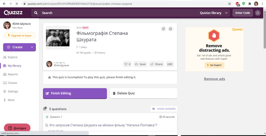The image size is (266, 136).
Task: Click the Finish Editing button
Action: pos(75,93)
